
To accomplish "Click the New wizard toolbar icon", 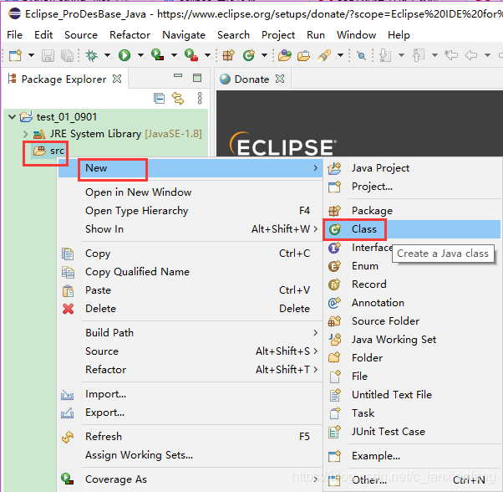I will click(x=15, y=55).
